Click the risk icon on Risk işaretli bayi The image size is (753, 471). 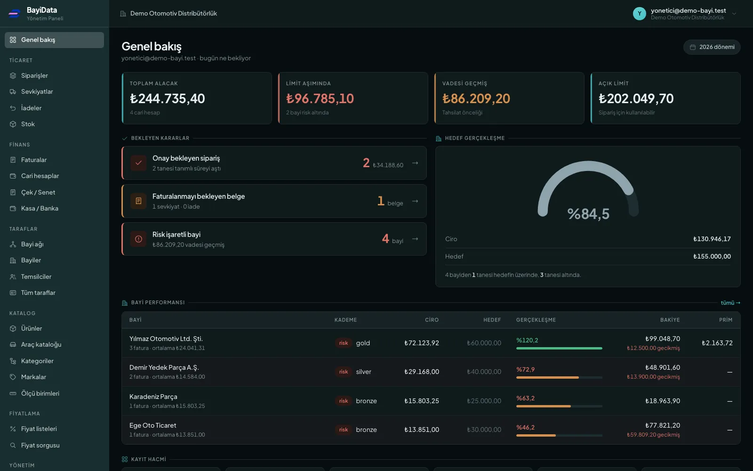tap(138, 239)
